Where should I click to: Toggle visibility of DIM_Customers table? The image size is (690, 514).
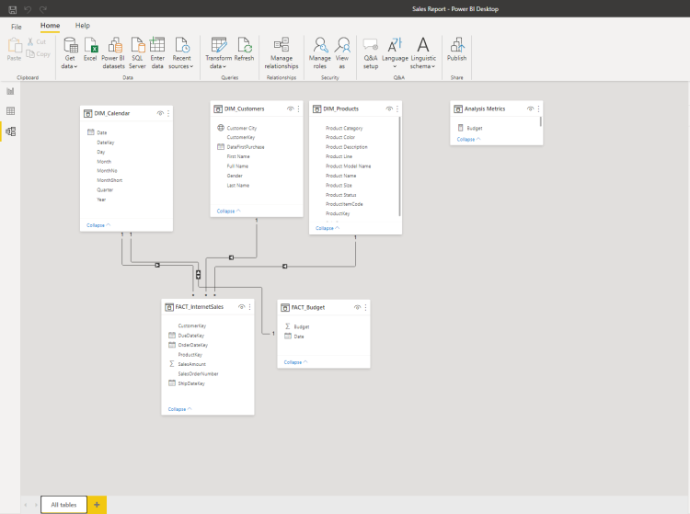(x=291, y=109)
